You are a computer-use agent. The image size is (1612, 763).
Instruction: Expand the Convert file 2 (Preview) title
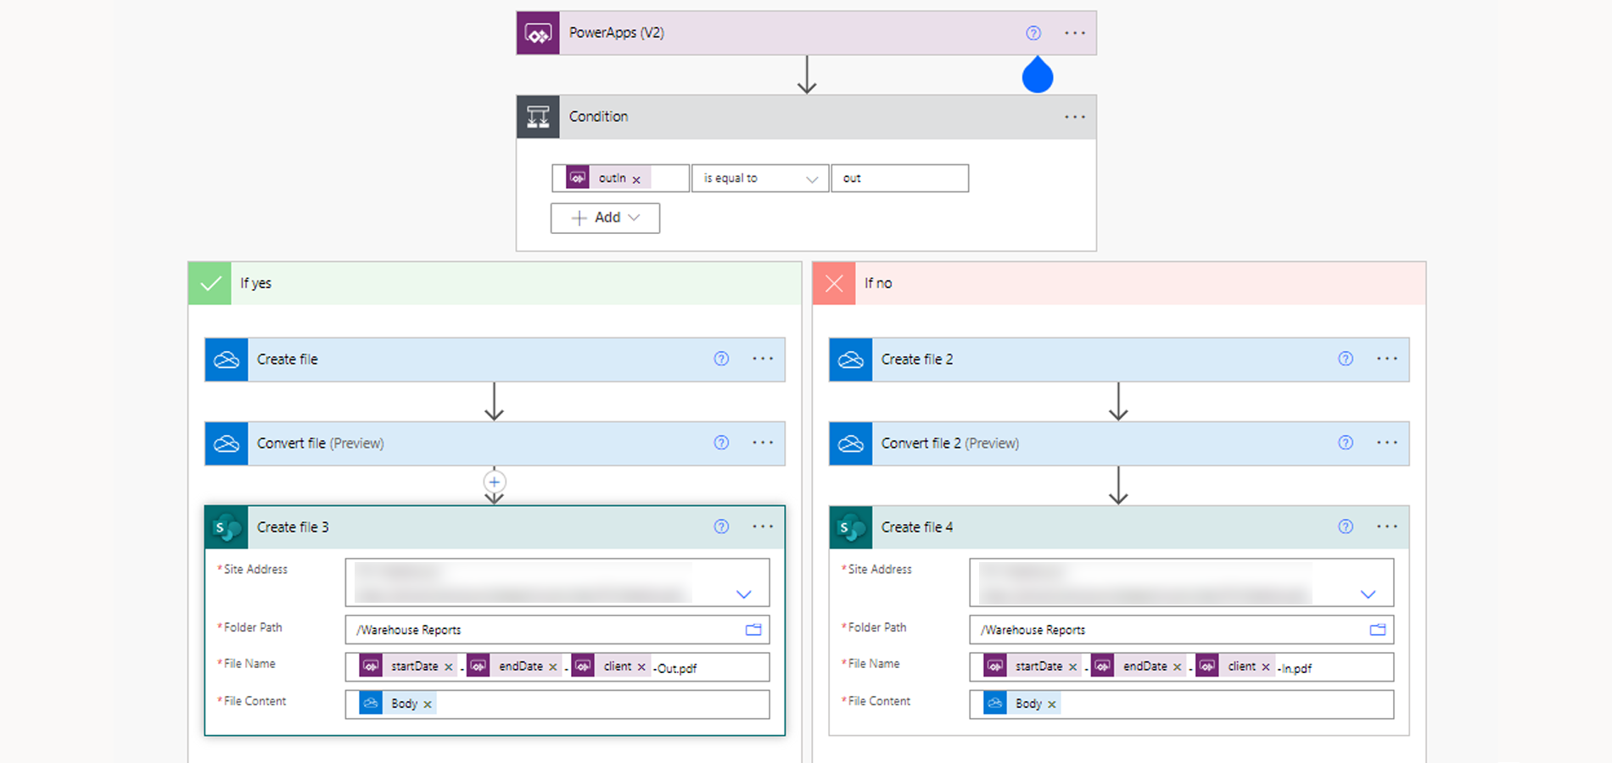pos(950,443)
